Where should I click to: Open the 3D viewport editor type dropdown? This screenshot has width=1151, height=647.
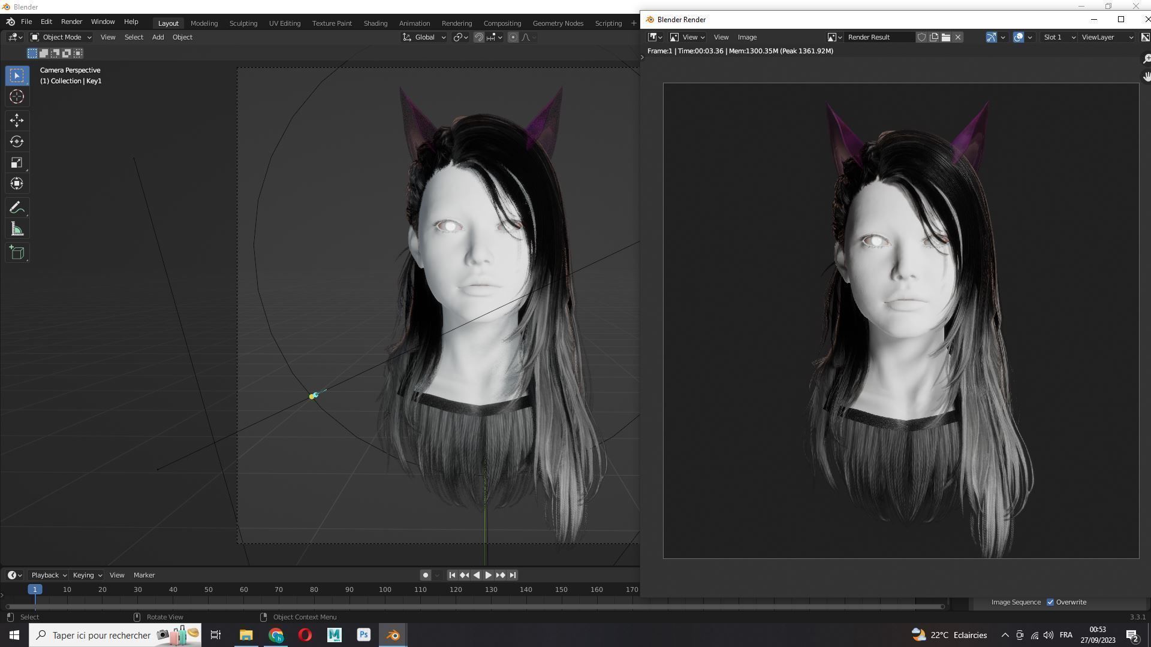click(x=16, y=37)
